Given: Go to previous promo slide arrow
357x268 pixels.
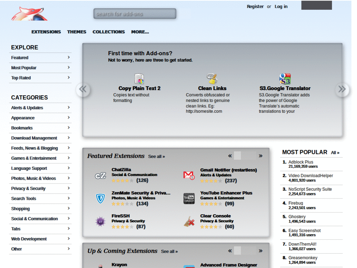Looking at the screenshot, I should point(83,89).
